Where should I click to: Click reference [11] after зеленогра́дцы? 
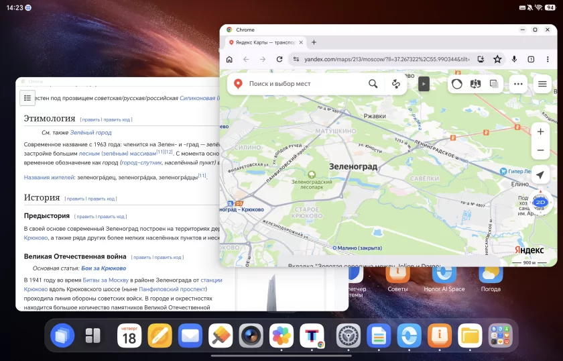202,175
